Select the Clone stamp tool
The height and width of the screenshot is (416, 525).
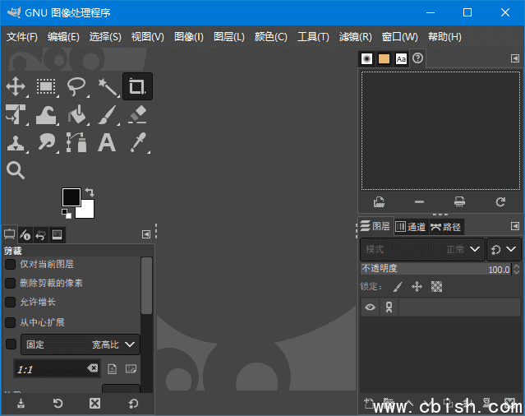16,143
